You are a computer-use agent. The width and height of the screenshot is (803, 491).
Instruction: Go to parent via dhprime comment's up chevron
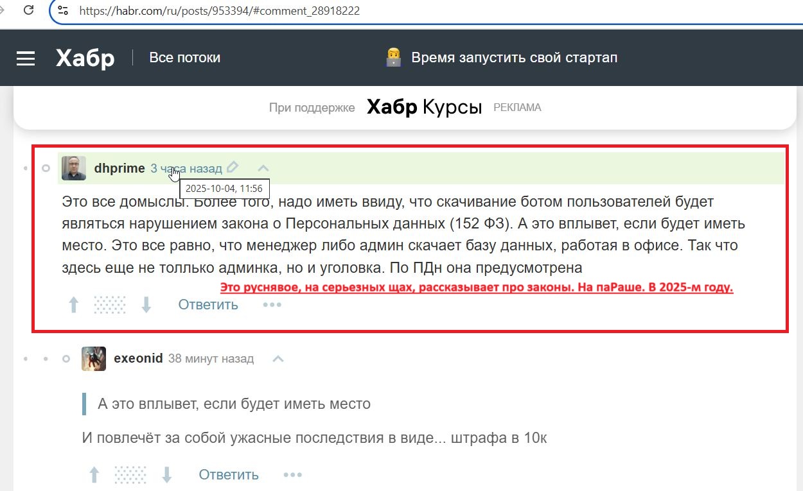(263, 168)
